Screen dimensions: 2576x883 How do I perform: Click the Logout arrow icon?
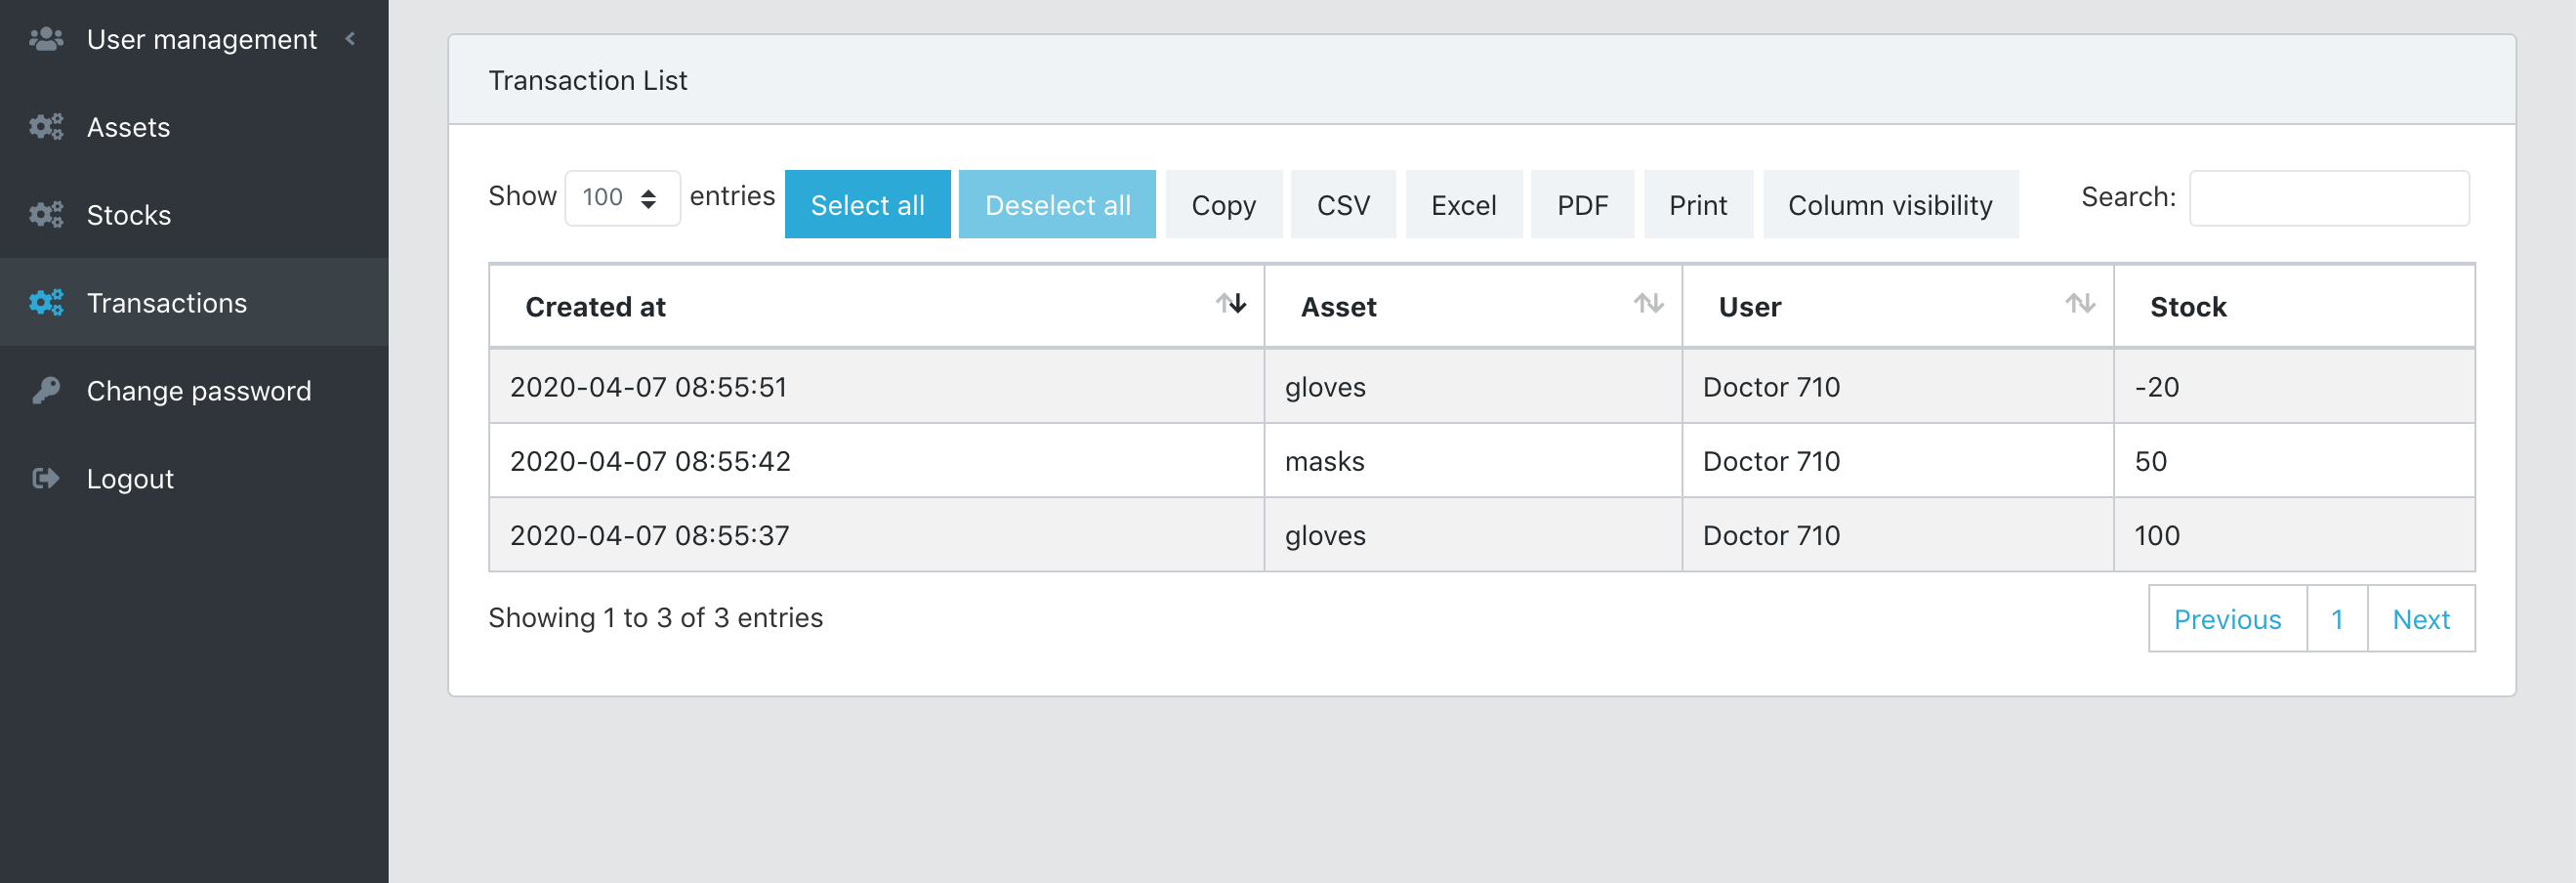tap(46, 478)
